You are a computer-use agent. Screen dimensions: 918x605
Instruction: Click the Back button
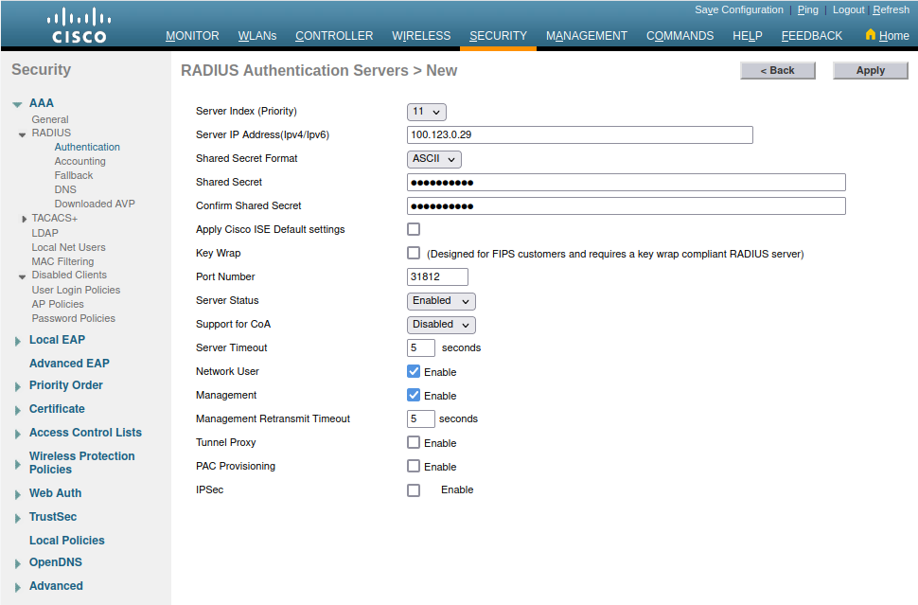(x=778, y=70)
